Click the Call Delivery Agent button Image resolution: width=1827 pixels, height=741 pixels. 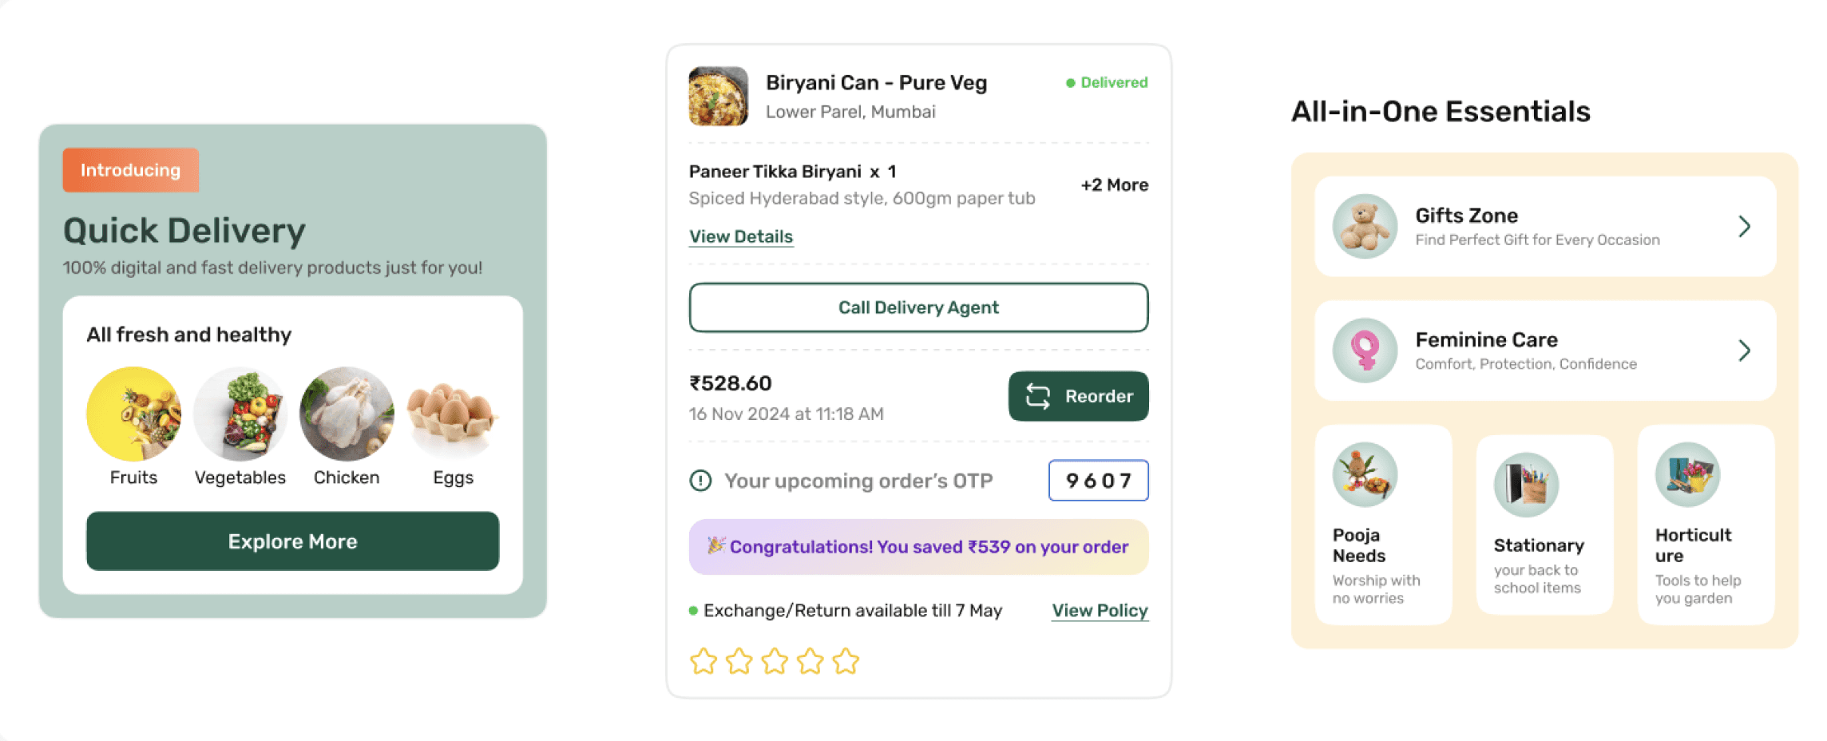pos(918,307)
